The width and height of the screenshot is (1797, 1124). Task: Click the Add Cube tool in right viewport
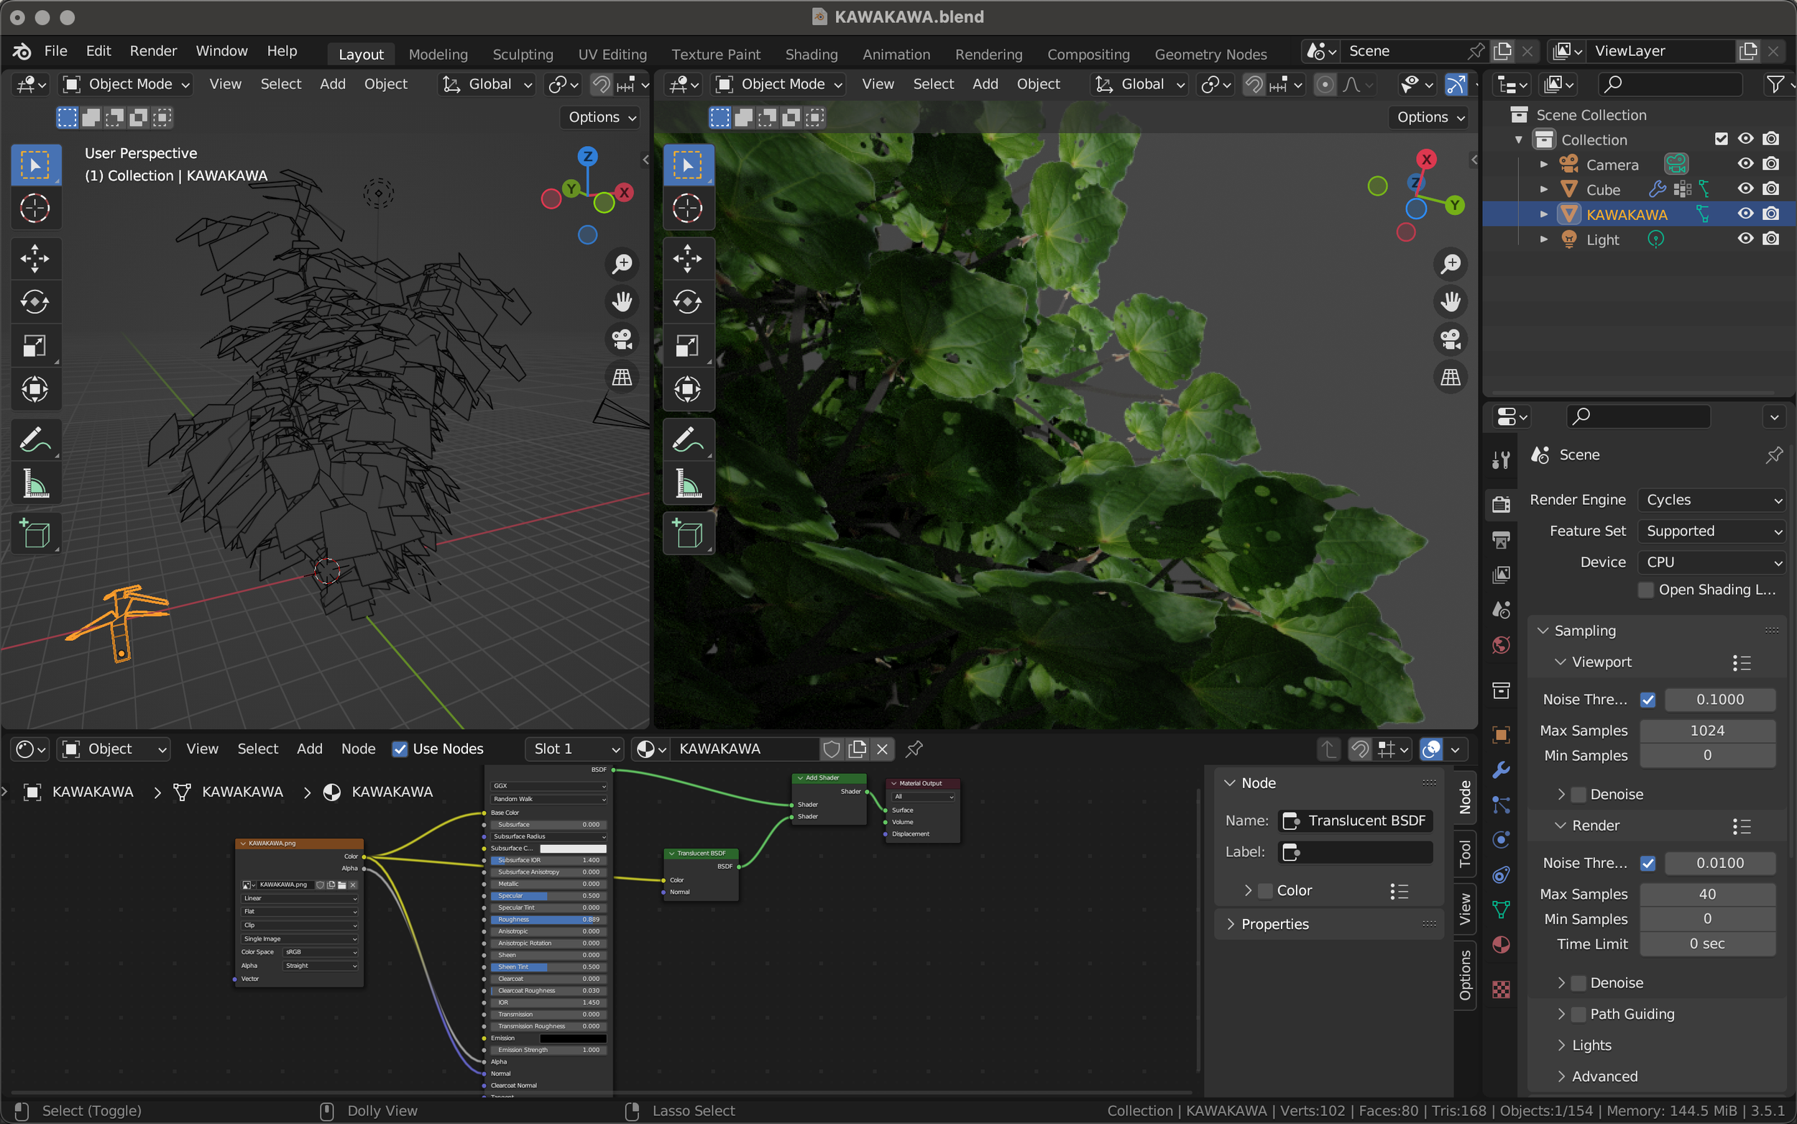(x=687, y=534)
